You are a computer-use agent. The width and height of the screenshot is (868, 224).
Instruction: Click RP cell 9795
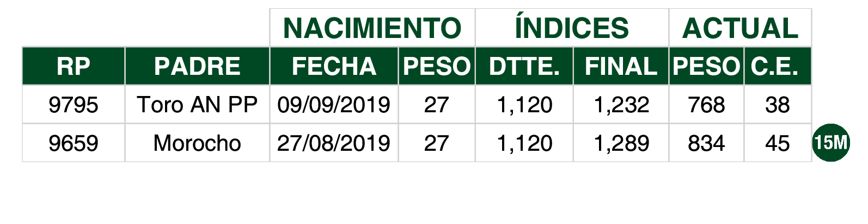point(74,105)
